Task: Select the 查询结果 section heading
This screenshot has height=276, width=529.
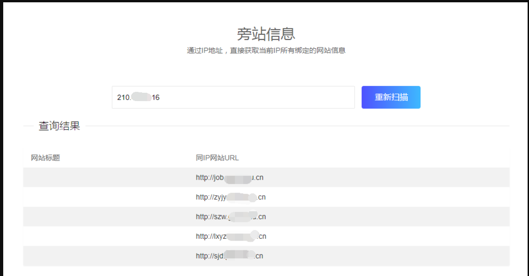Action: point(59,126)
